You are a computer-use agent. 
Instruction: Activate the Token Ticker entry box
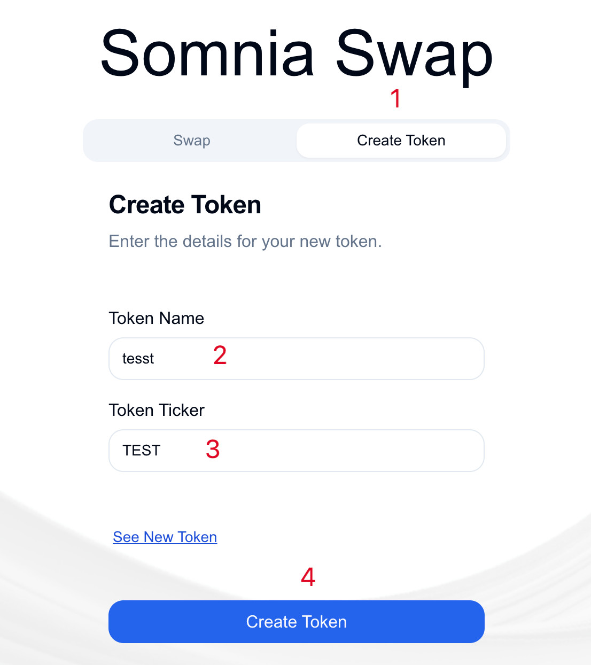coord(296,450)
